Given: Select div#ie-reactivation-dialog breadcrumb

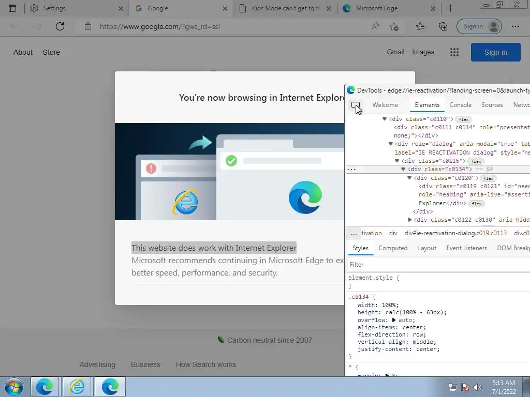Looking at the screenshot, I should point(455,233).
